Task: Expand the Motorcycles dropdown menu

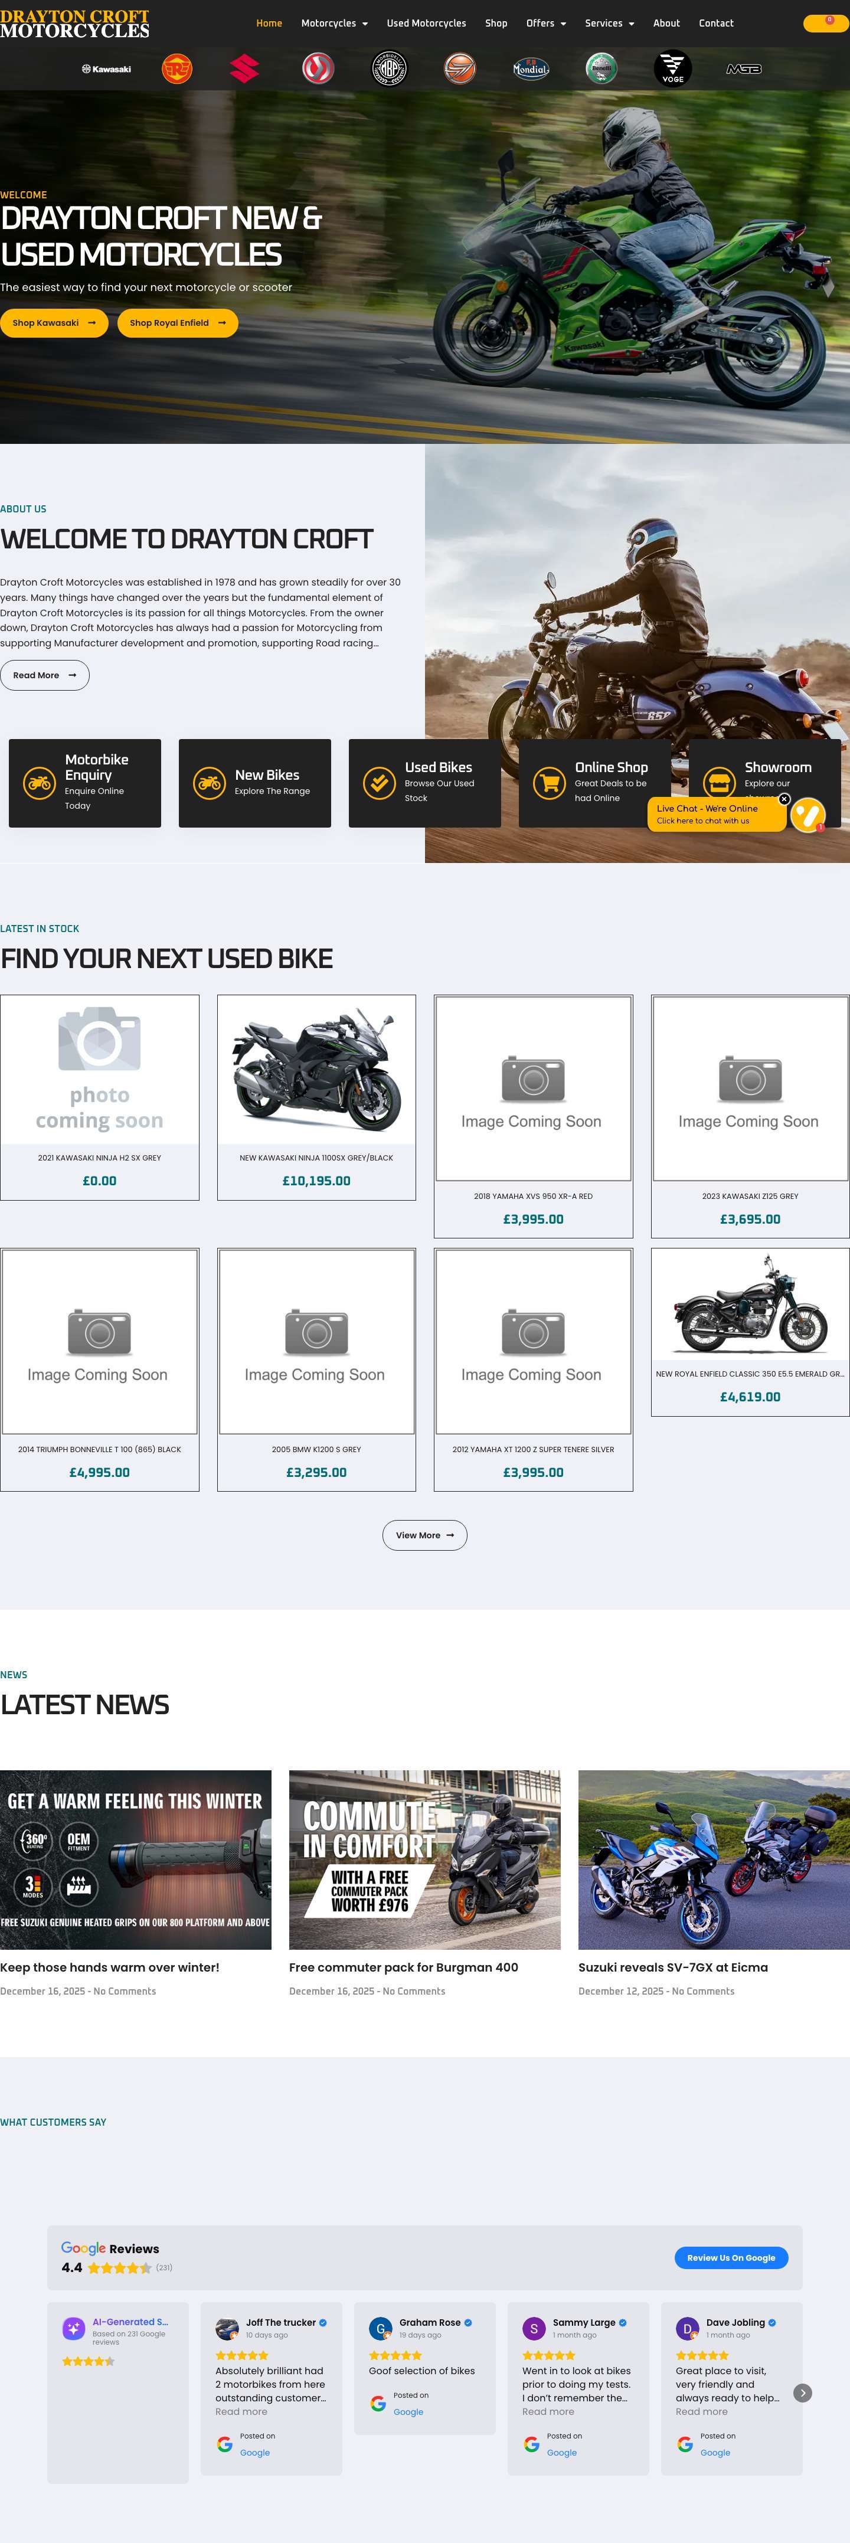Action: pos(335,22)
